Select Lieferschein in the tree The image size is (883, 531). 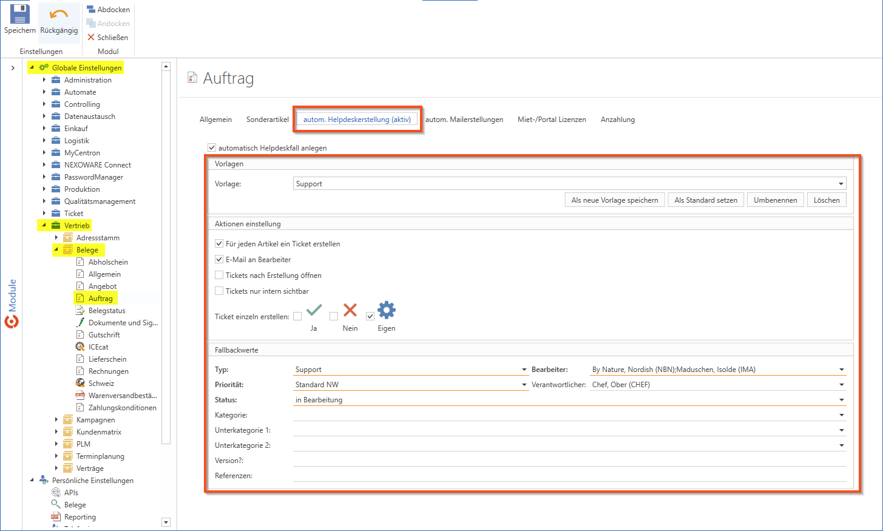coord(107,359)
